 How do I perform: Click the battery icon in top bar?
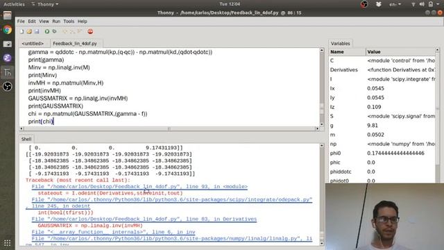[x=431, y=4]
